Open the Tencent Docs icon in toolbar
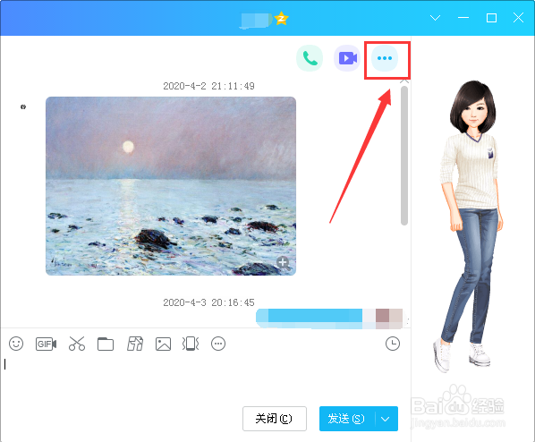The width and height of the screenshot is (535, 442). tap(135, 344)
